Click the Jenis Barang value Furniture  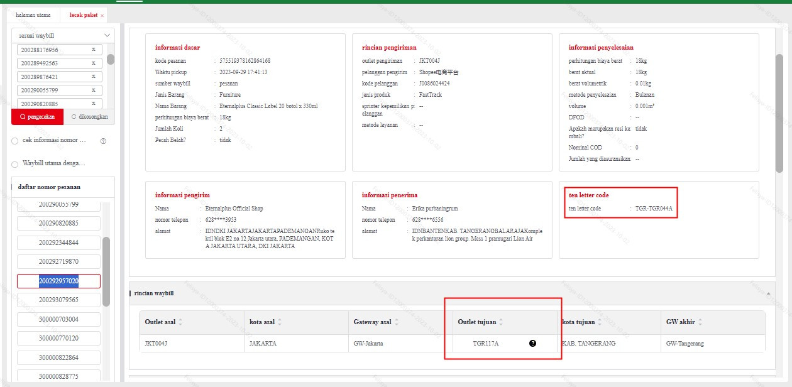click(230, 95)
